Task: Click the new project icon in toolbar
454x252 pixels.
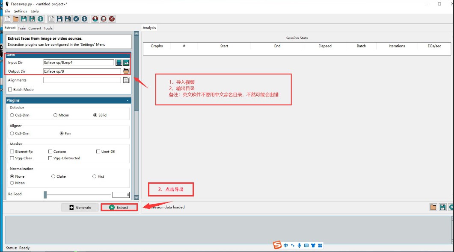Action: [x=7, y=19]
